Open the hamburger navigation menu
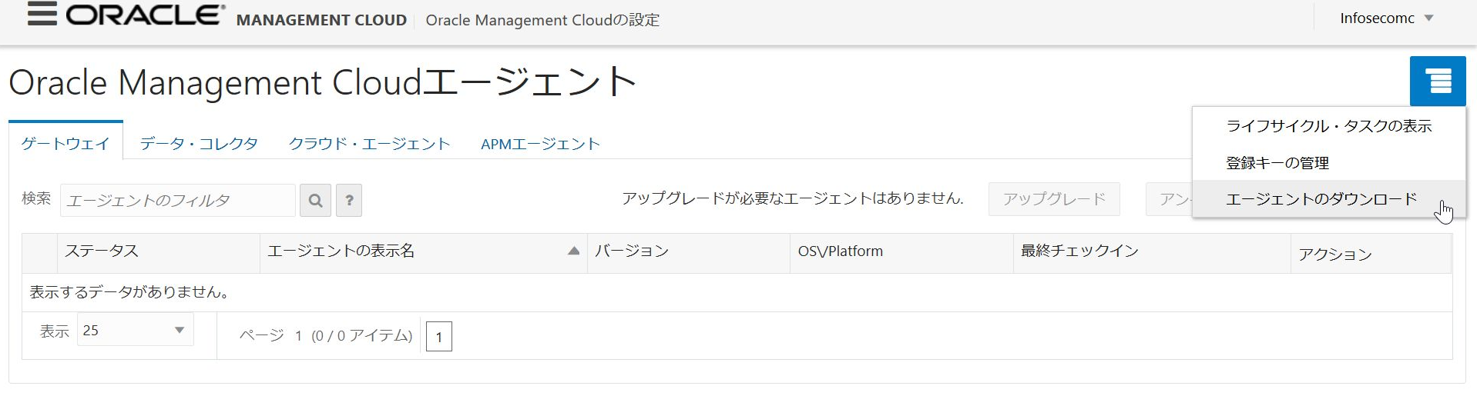 tap(42, 14)
